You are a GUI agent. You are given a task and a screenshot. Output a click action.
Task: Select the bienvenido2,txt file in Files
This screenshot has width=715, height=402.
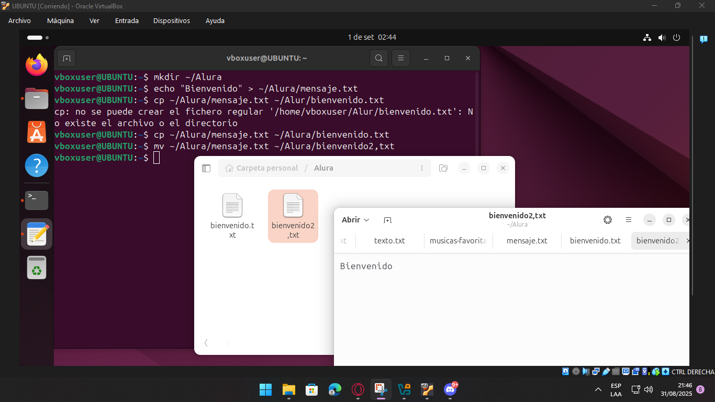pyautogui.click(x=293, y=216)
